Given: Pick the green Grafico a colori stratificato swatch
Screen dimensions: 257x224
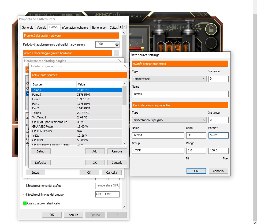Looking at the screenshot, I should click(25, 203).
